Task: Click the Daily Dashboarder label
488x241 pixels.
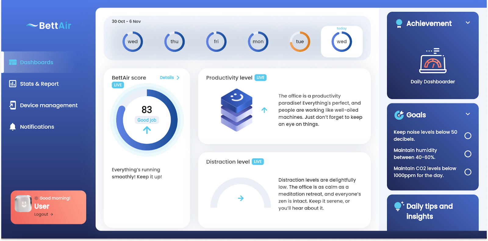Action: coord(432,82)
